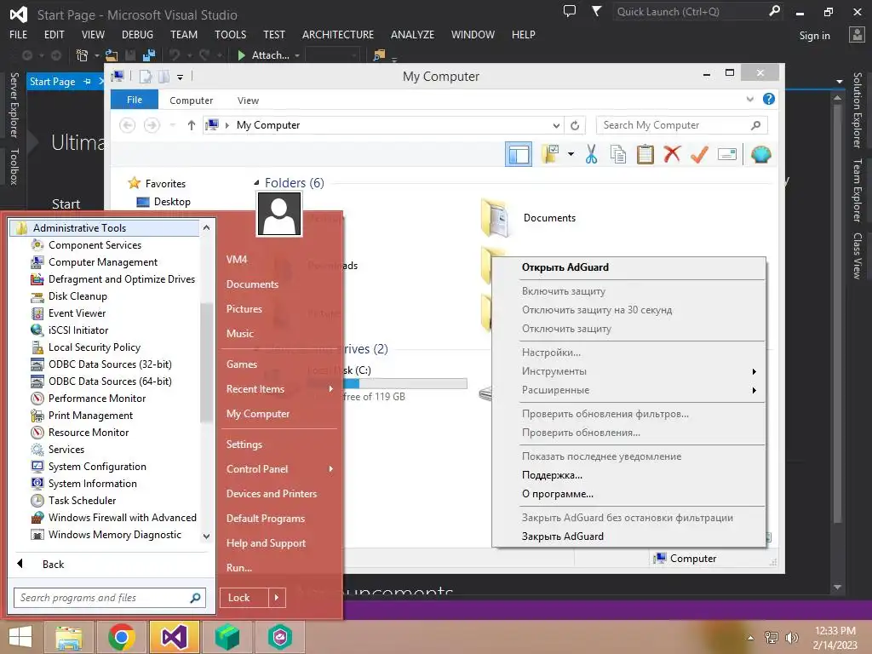
Task: Click the AdGuard shield icon on the taskbar
Action: tap(279, 637)
